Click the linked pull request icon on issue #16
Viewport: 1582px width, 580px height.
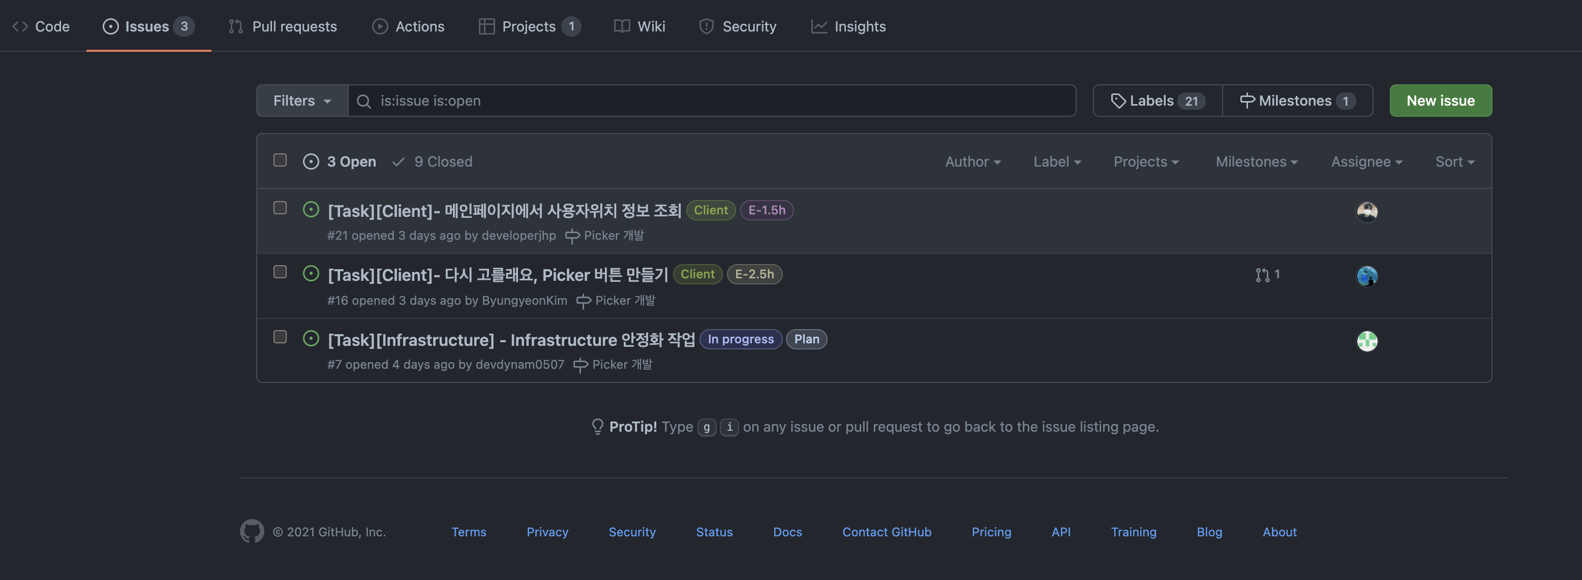[x=1262, y=275]
